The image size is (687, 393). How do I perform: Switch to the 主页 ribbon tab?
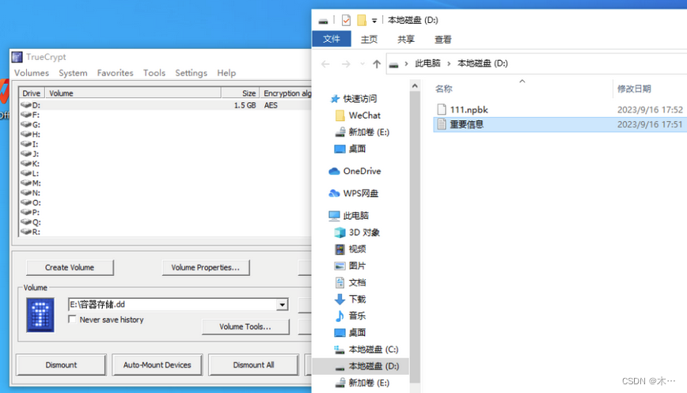click(x=369, y=40)
